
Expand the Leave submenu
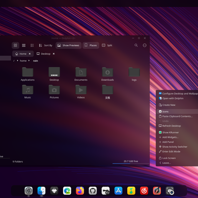coord(178,163)
